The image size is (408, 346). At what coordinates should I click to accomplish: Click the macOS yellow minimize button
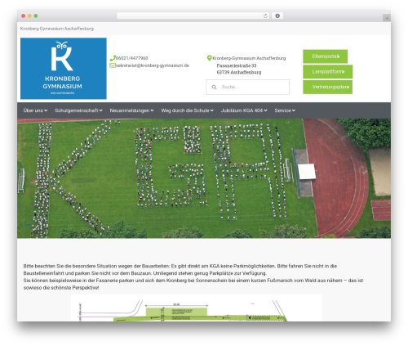point(29,16)
